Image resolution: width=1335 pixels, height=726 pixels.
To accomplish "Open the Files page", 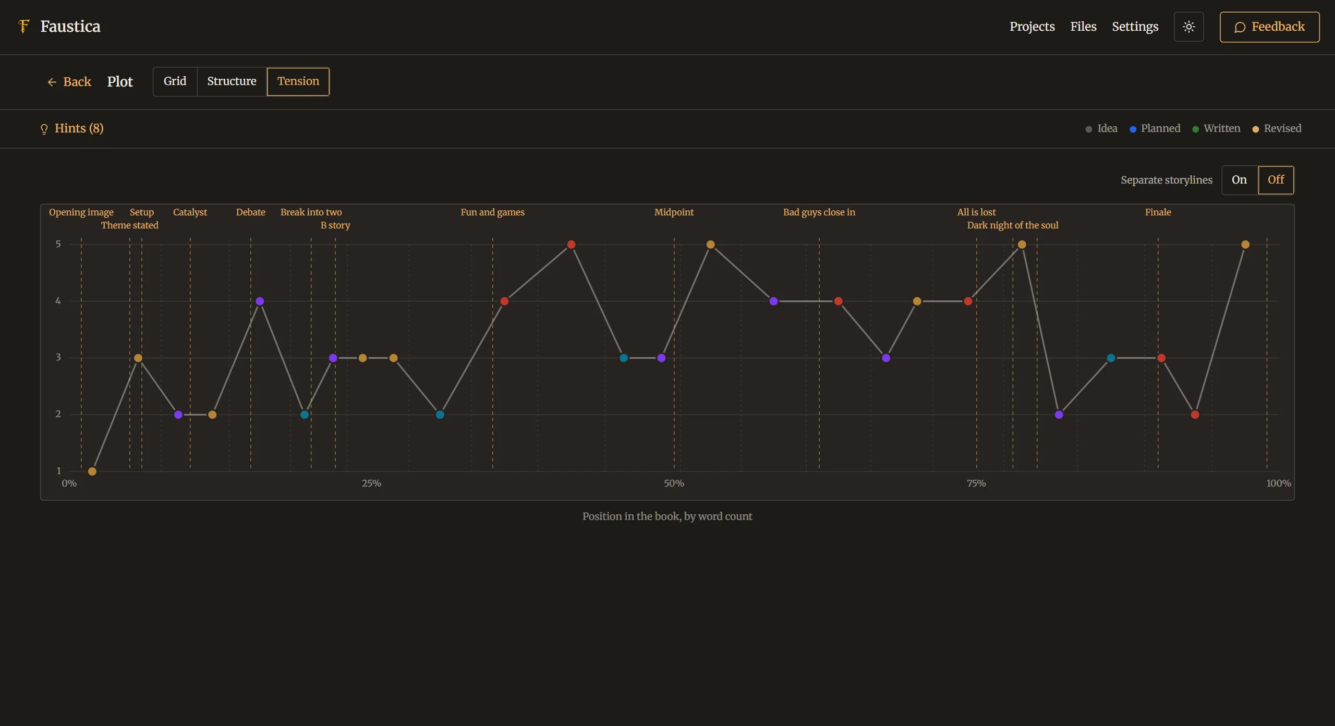I will (x=1083, y=27).
